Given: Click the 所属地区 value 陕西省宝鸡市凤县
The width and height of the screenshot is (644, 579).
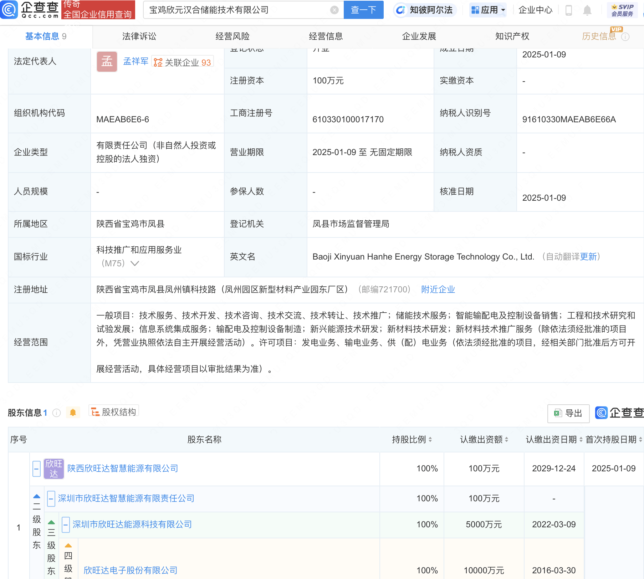Looking at the screenshot, I should point(131,224).
